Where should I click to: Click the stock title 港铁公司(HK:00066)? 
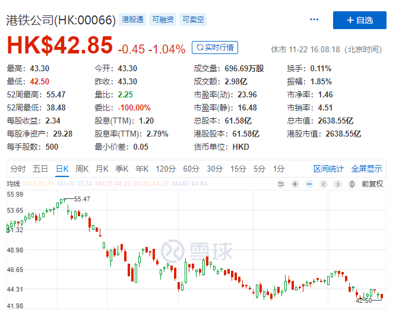click(61, 20)
